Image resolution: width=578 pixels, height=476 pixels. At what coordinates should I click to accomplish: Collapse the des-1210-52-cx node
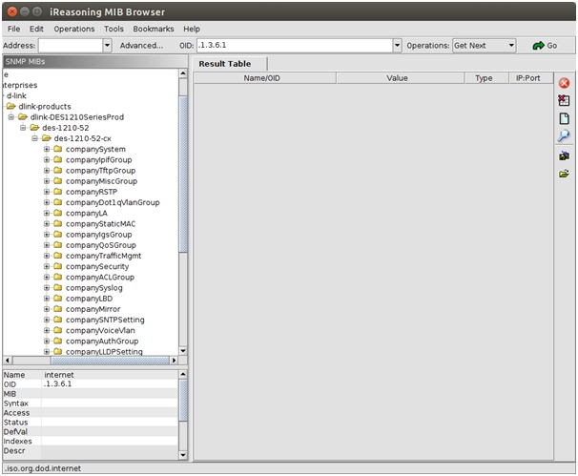(x=34, y=139)
